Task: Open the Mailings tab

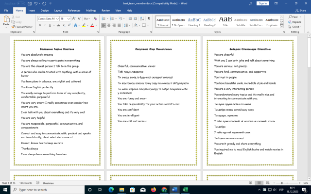Action: 91,11
